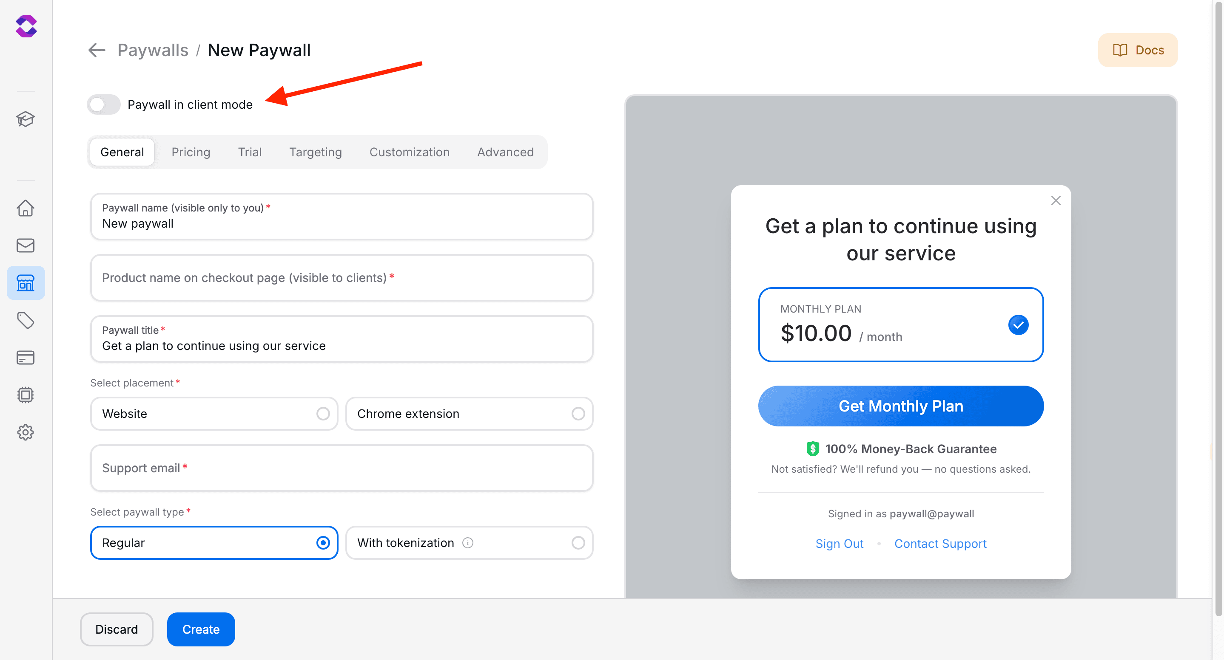The height and width of the screenshot is (660, 1224).
Task: Open the Targeting tab
Action: click(315, 152)
